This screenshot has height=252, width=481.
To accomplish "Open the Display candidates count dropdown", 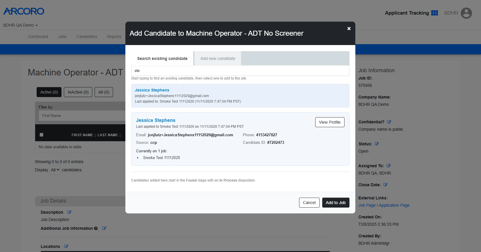I will point(55,170).
